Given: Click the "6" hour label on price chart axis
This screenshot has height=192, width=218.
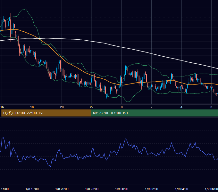Looking at the screenshot, I should tap(211, 107).
